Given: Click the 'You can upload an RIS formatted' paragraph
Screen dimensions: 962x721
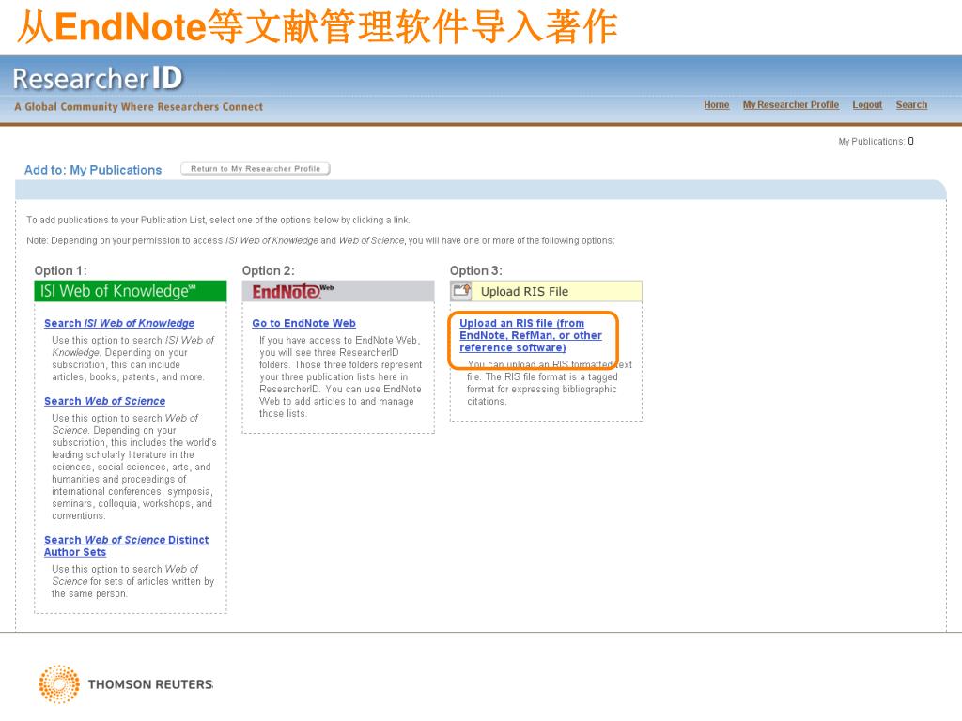Looking at the screenshot, I should tap(549, 383).
